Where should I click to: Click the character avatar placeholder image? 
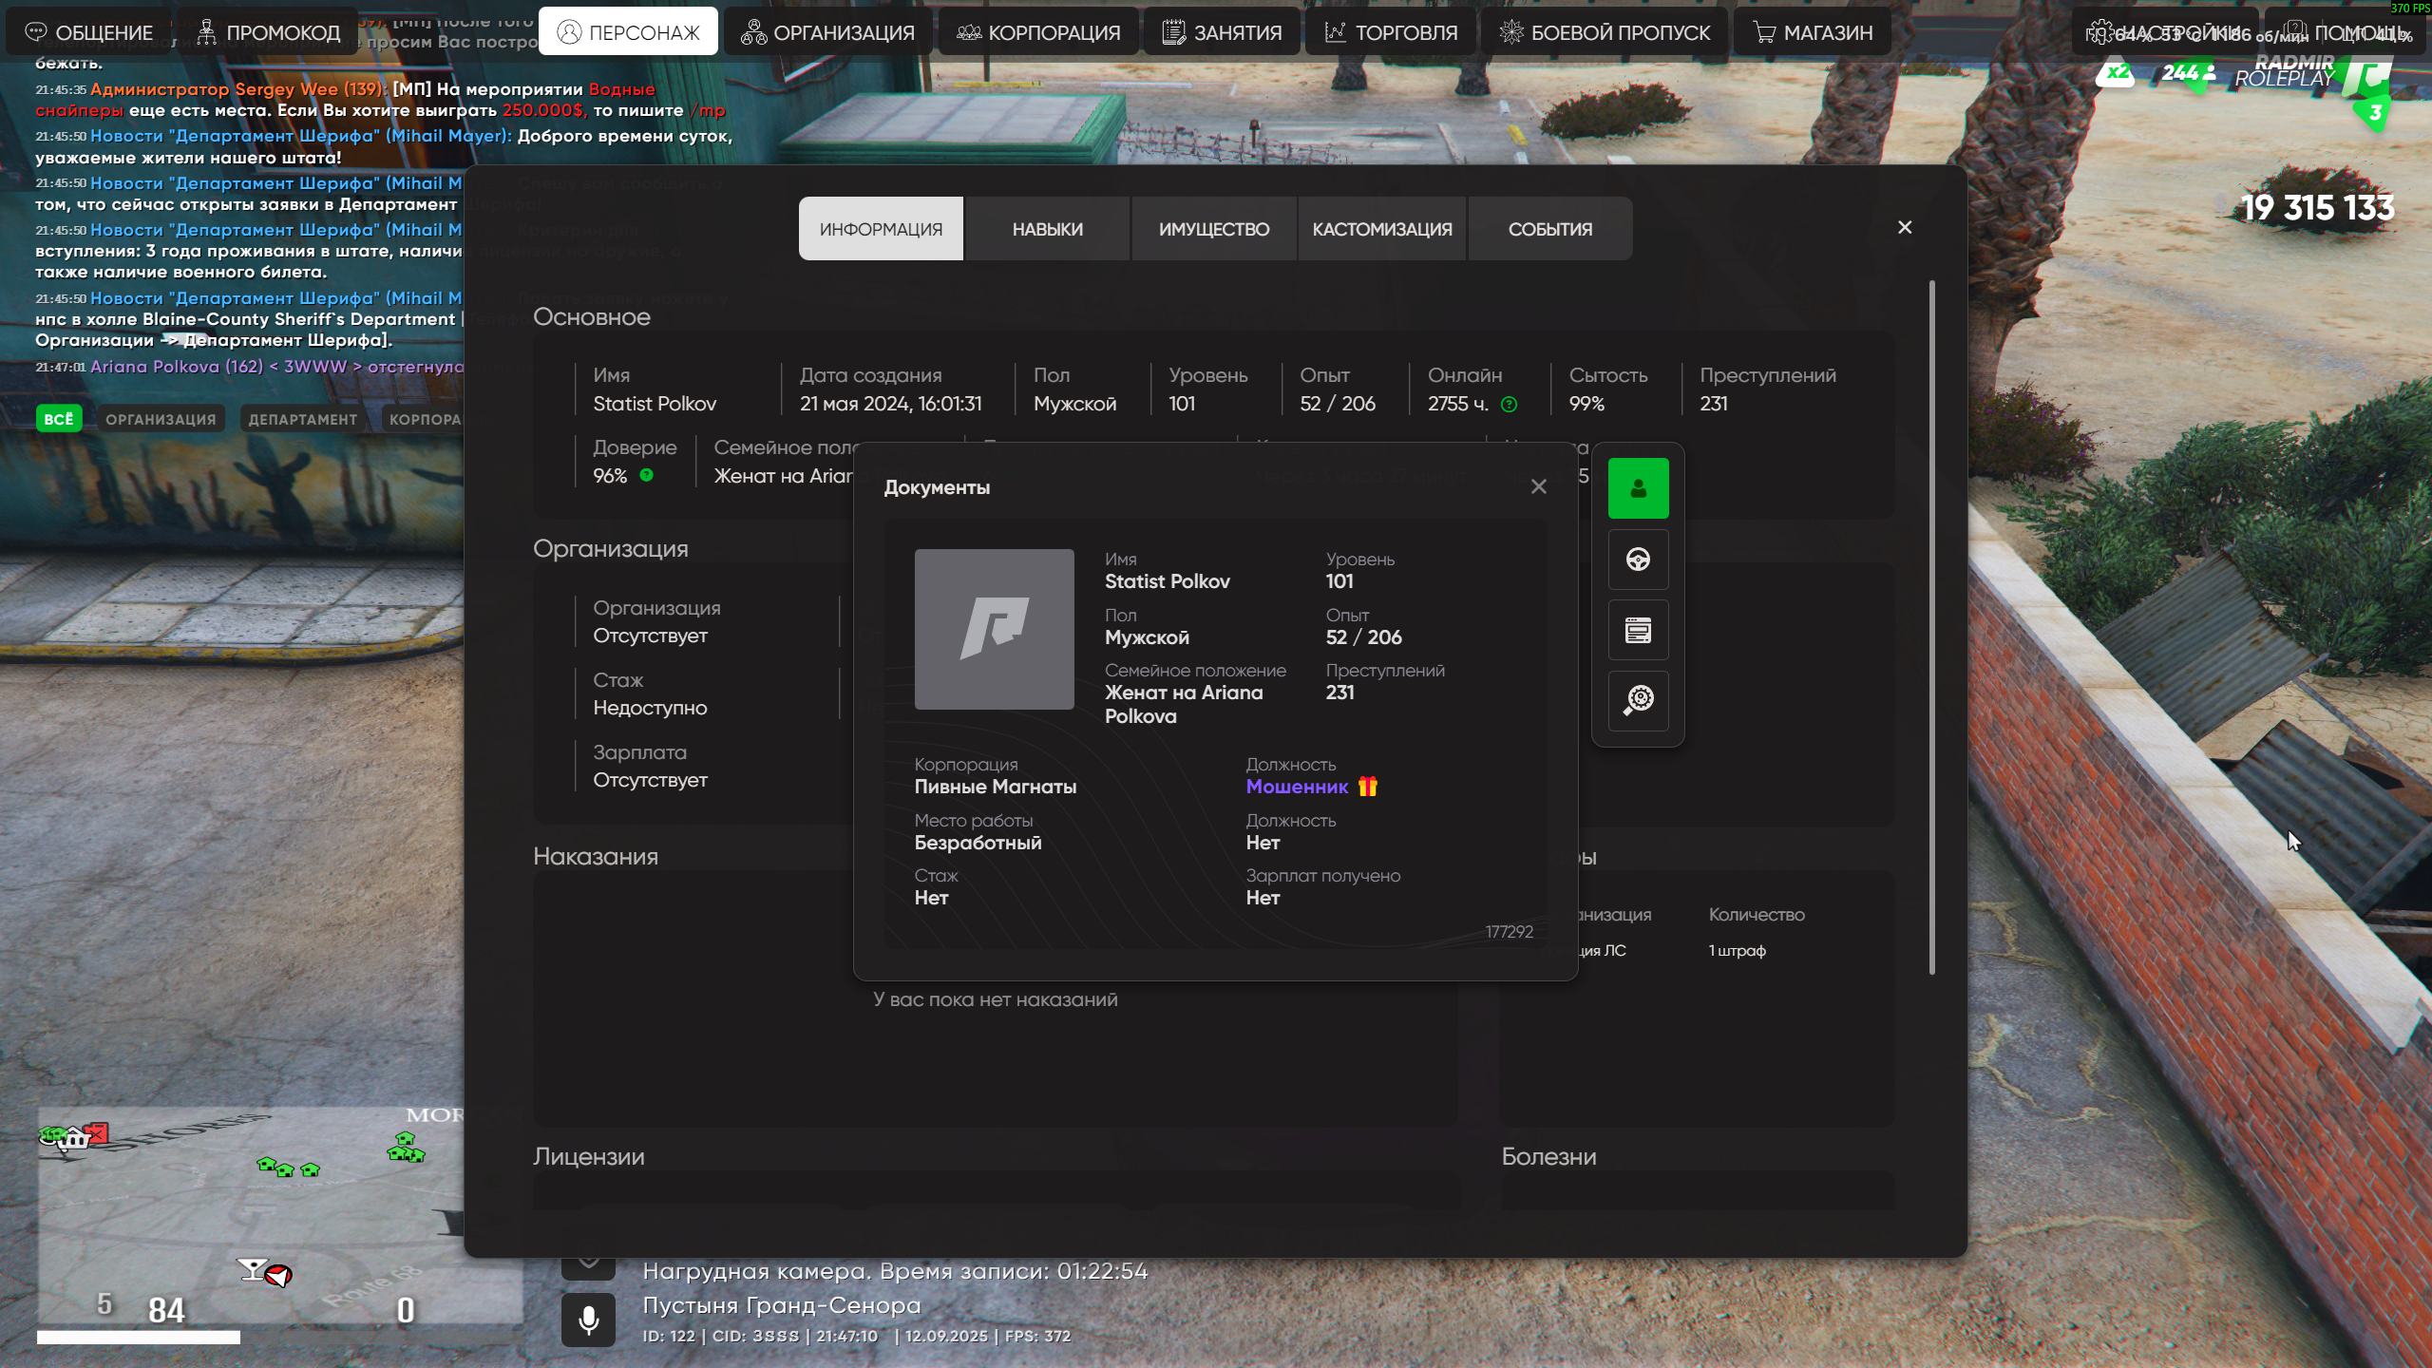tap(994, 629)
